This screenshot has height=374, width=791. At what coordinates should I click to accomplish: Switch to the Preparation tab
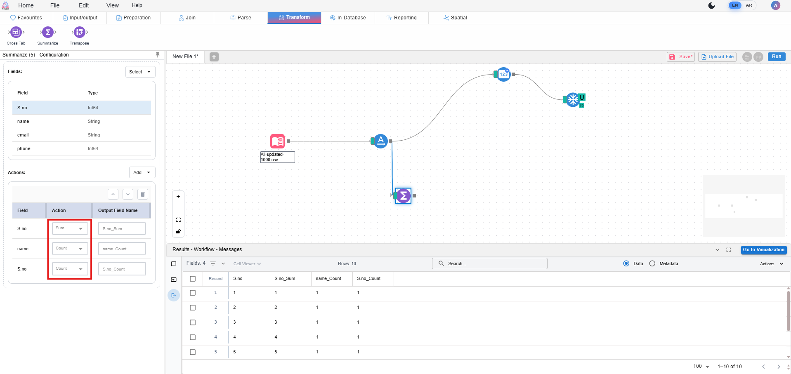(133, 18)
